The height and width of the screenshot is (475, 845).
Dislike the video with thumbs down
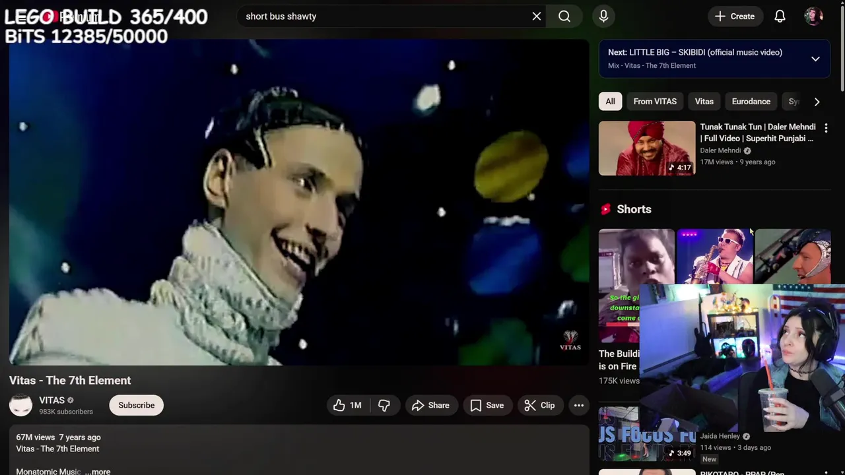[x=384, y=405]
